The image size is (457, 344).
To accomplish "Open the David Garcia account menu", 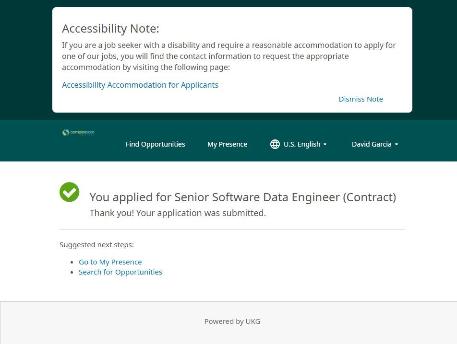I will point(371,144).
